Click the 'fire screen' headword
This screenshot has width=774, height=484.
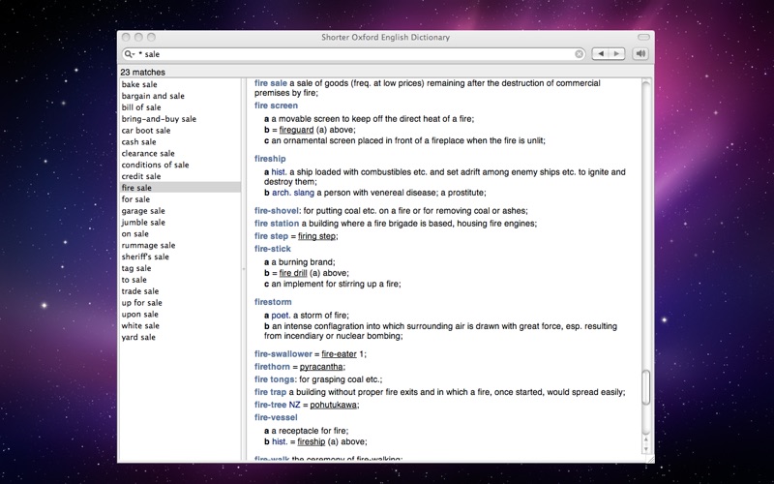click(x=276, y=106)
